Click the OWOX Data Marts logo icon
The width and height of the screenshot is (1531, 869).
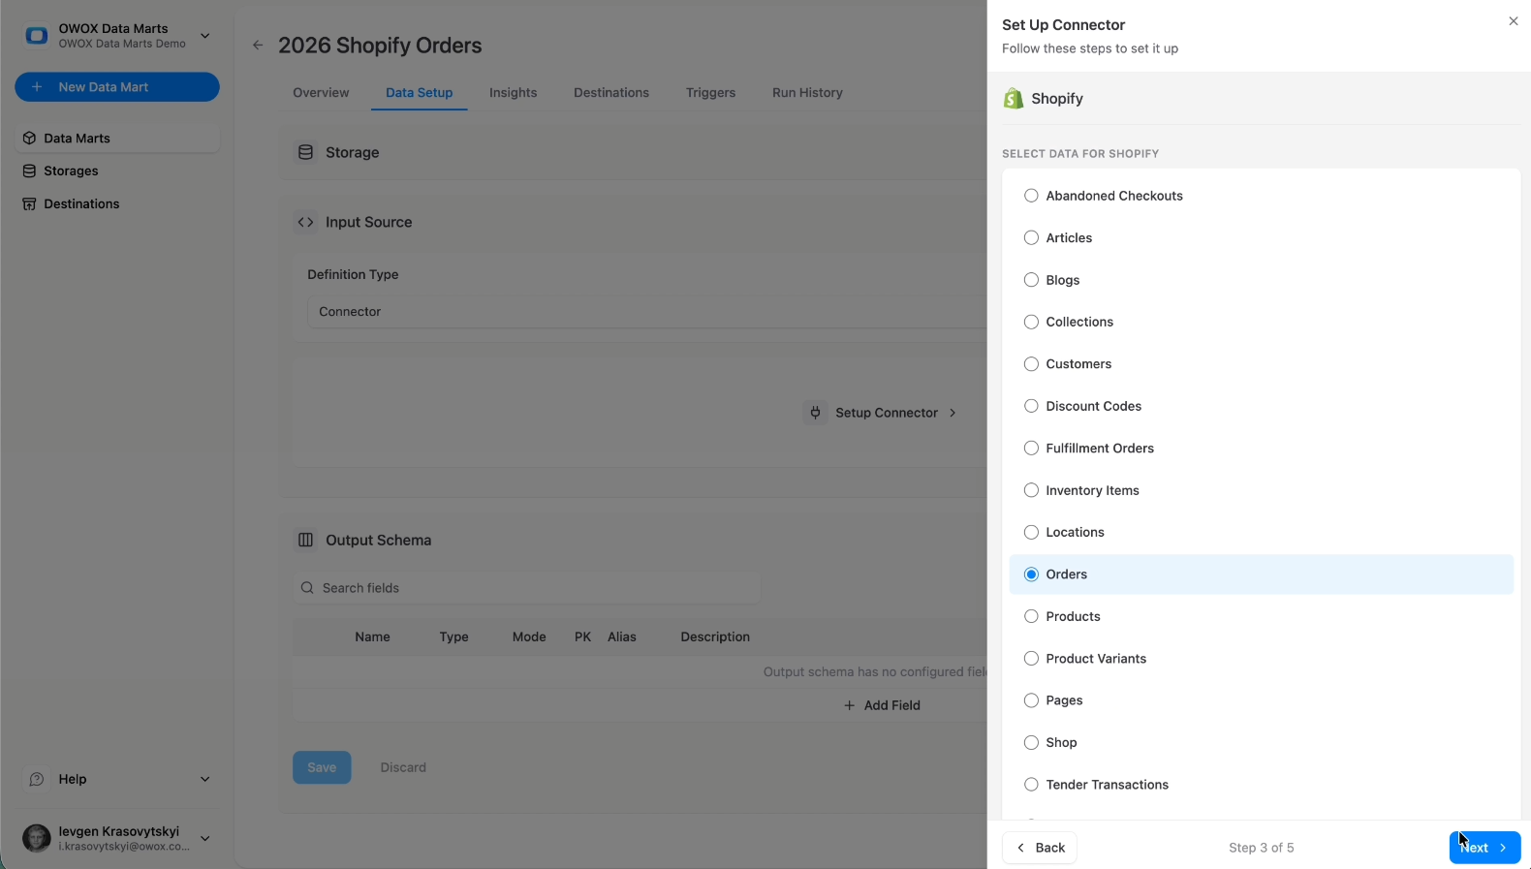[37, 36]
